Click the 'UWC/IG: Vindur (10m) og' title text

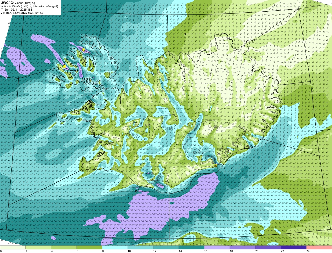coord(18,3)
